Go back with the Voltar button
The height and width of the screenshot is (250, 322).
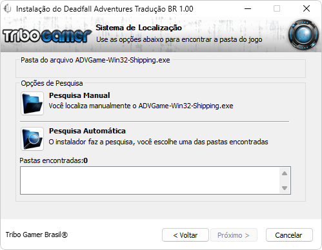(185, 235)
